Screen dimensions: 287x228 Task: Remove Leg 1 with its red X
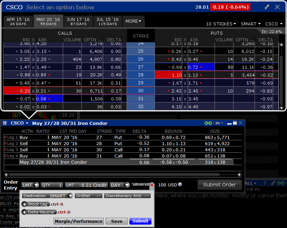[x=5, y=137]
